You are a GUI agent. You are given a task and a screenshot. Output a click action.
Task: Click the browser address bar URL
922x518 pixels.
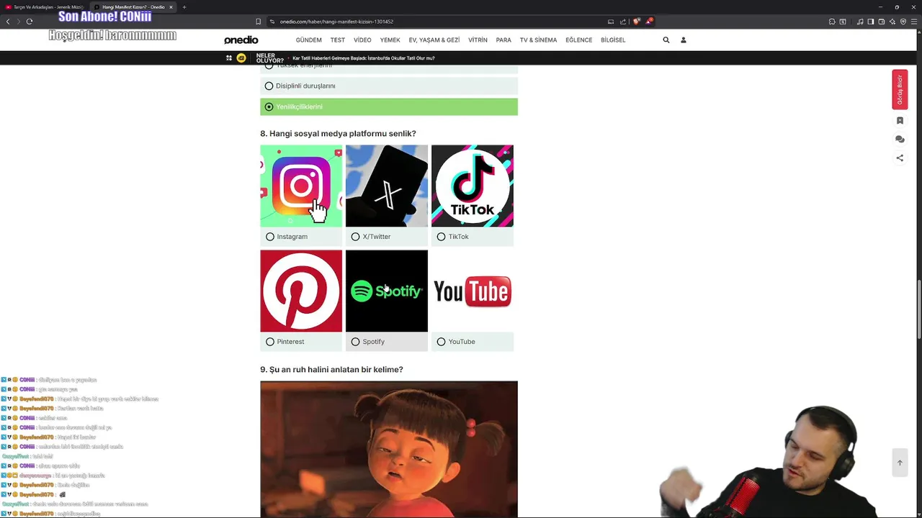336,22
